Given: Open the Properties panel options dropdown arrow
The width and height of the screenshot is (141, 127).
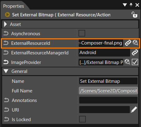Looking at the screenshot, I should pyautogui.click(x=125, y=5).
